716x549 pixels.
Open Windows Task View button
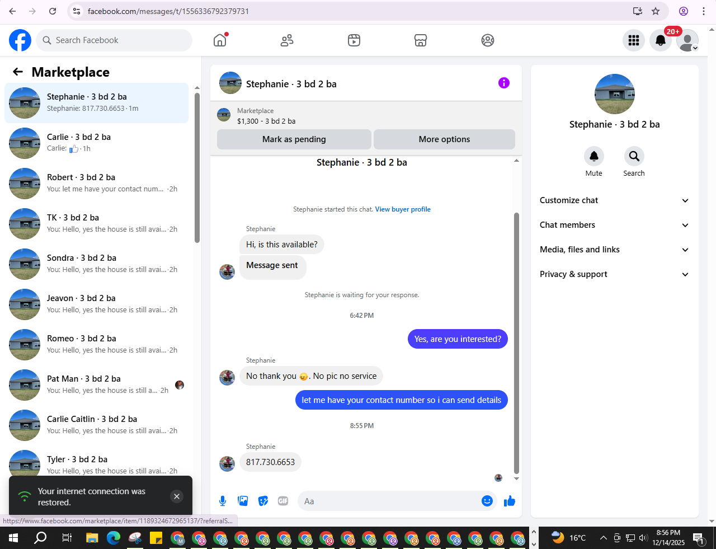click(x=67, y=538)
